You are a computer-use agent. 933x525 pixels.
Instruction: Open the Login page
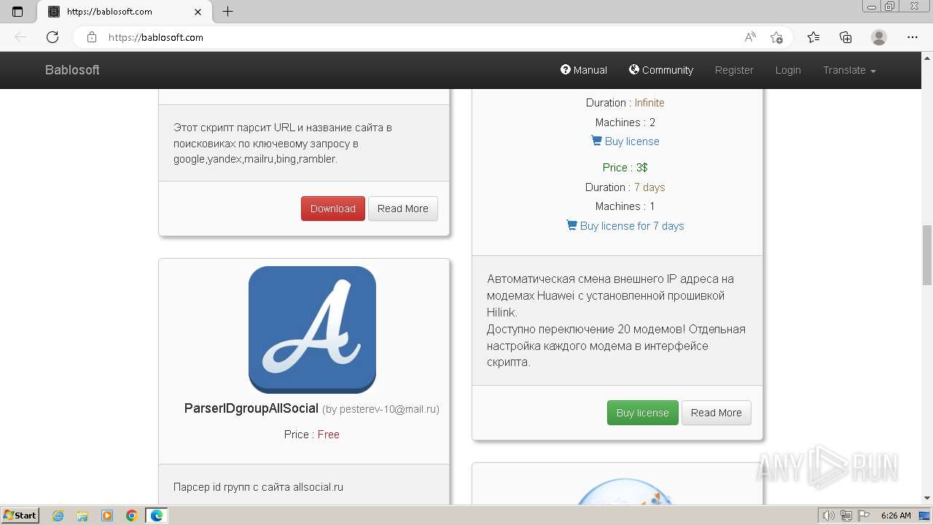788,70
